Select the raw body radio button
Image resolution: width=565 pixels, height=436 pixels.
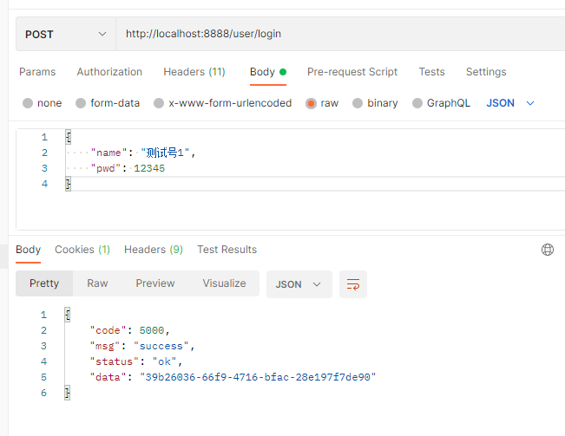pyautogui.click(x=311, y=103)
